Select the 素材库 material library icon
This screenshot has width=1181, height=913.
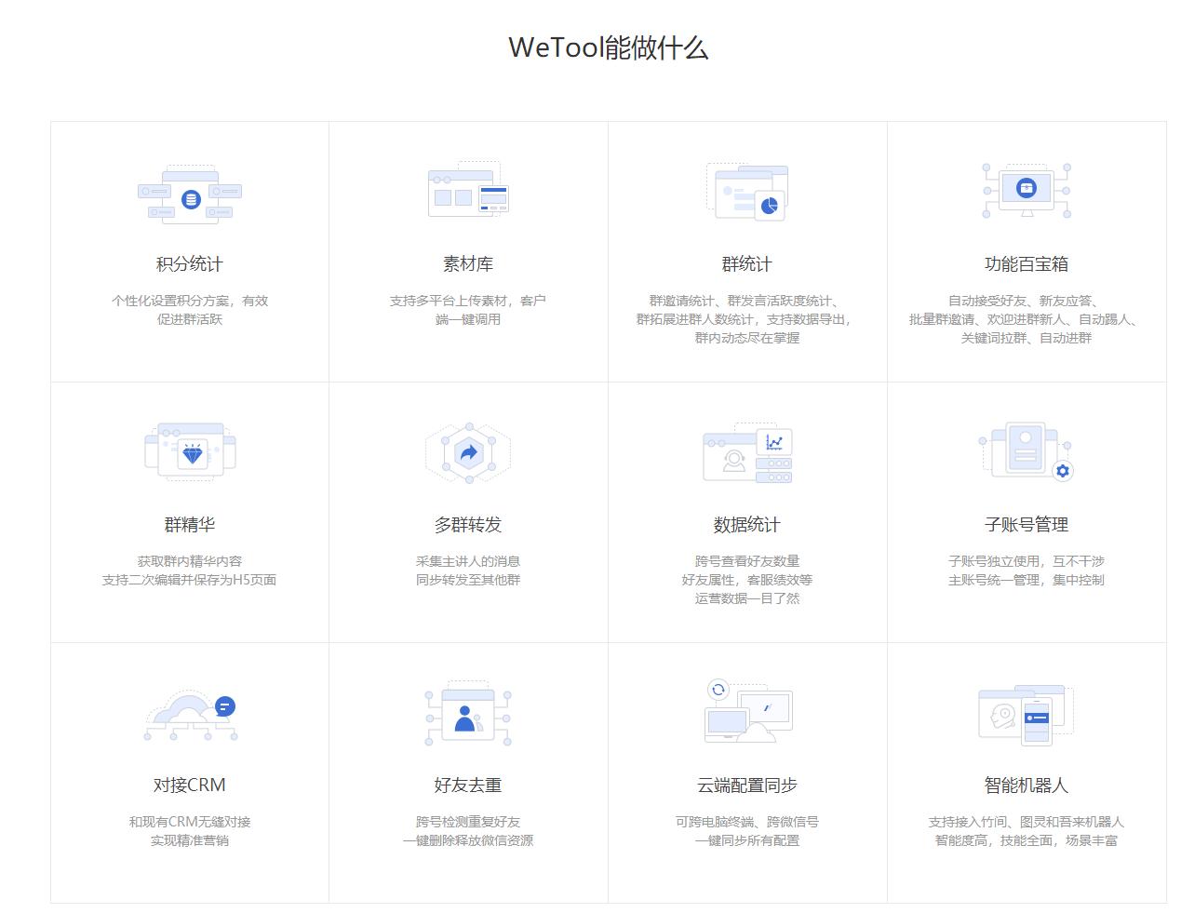pyautogui.click(x=468, y=191)
